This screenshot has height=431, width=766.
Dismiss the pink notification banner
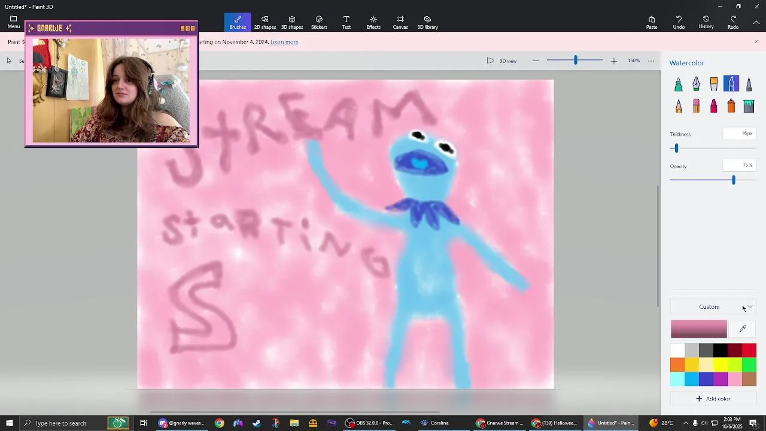click(x=756, y=42)
